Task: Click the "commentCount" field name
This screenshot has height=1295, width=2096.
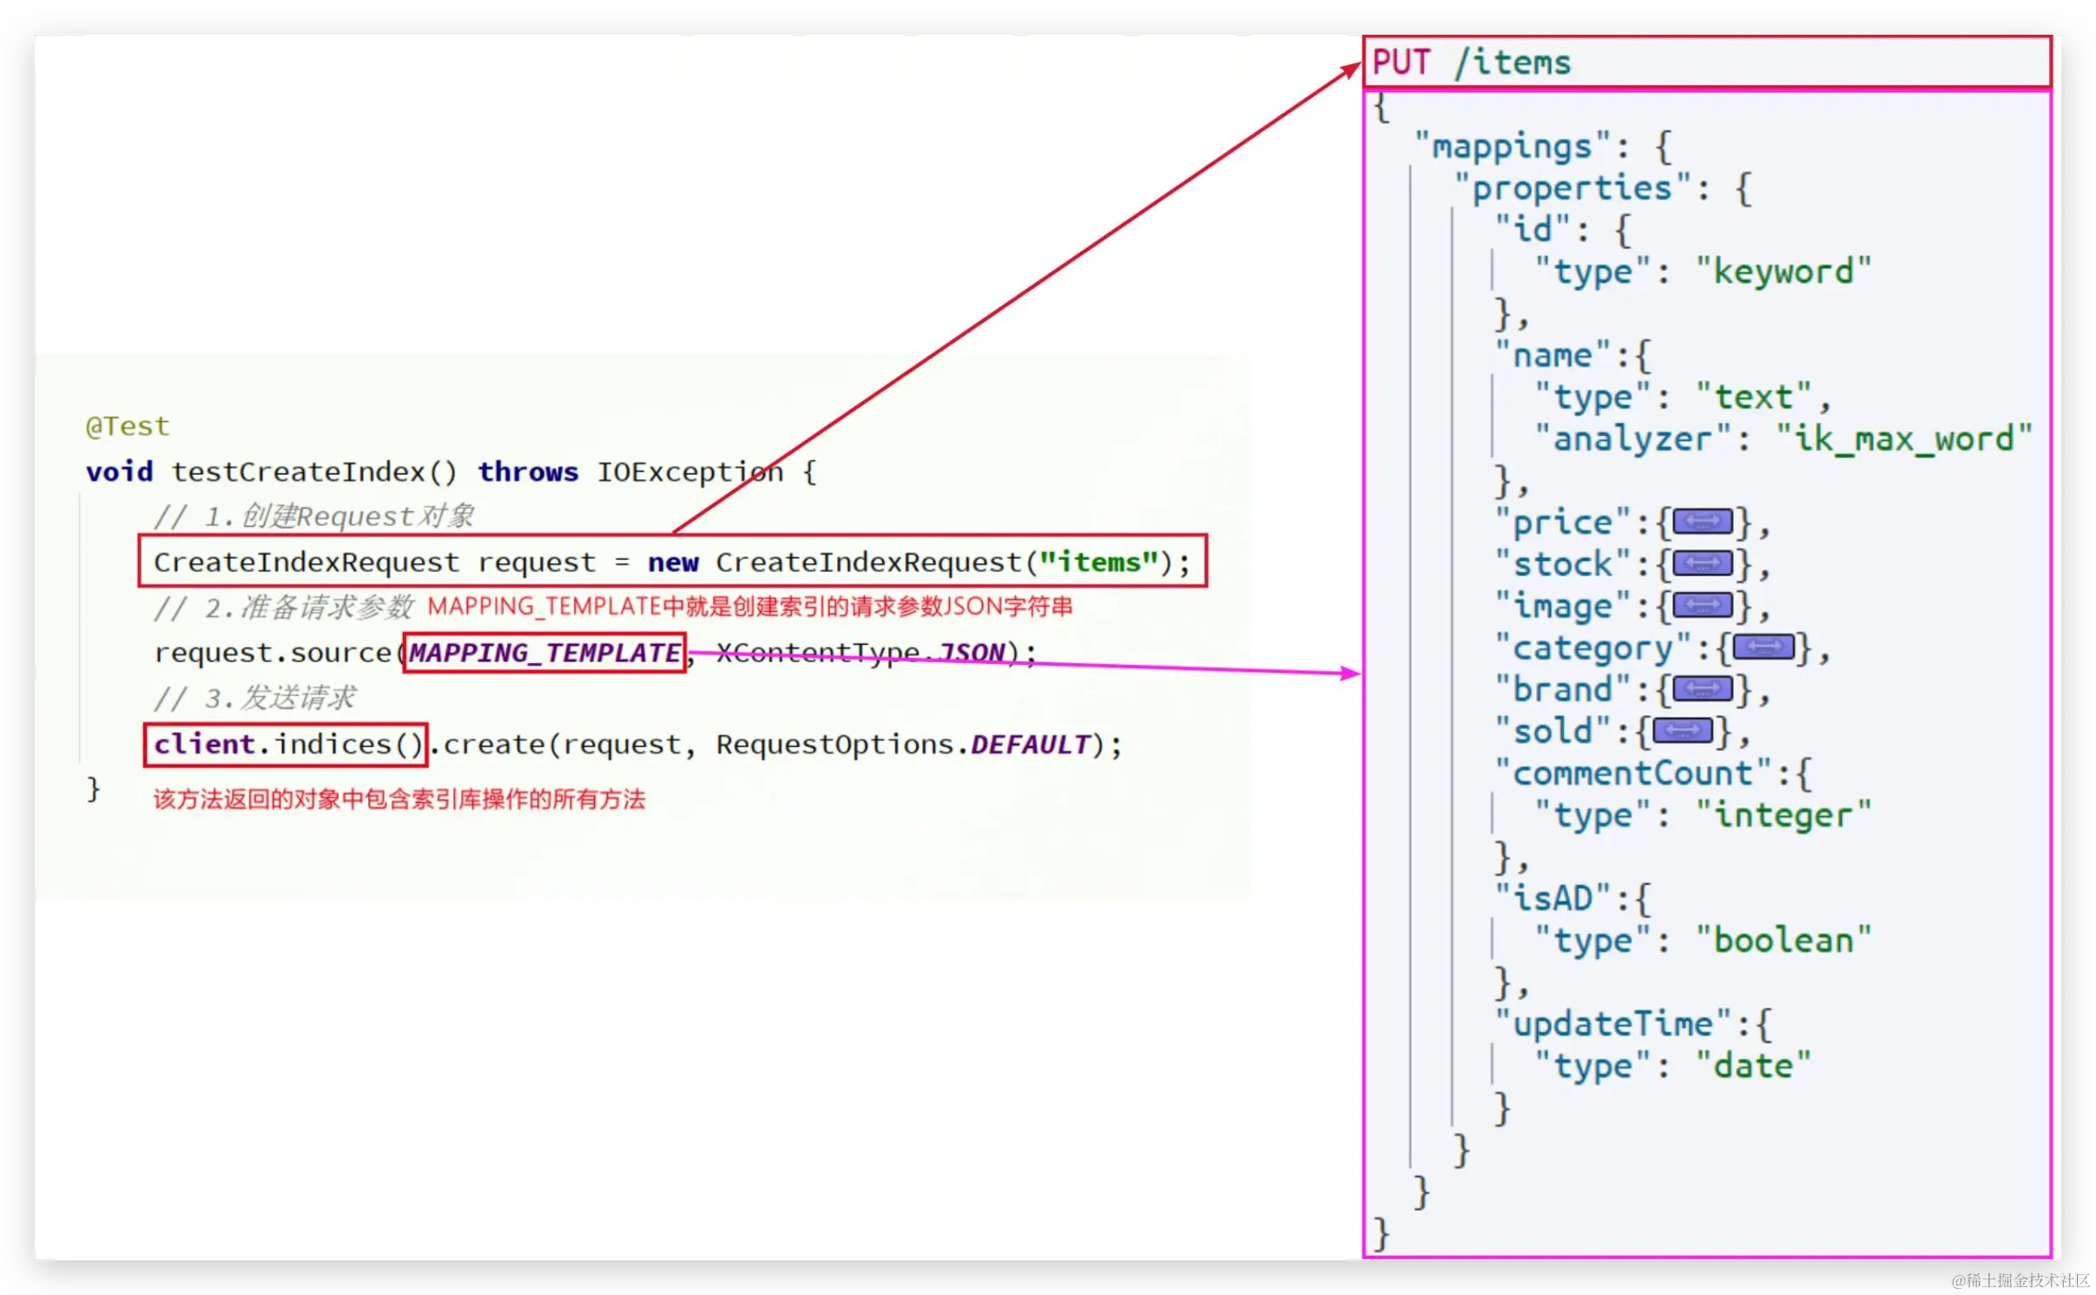Action: pyautogui.click(x=1632, y=772)
